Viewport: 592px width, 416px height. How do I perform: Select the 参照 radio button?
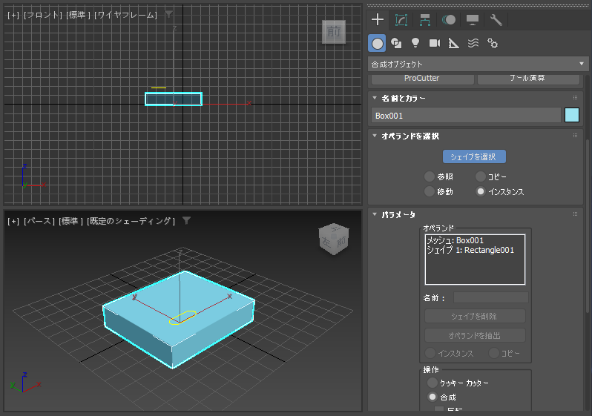click(430, 176)
